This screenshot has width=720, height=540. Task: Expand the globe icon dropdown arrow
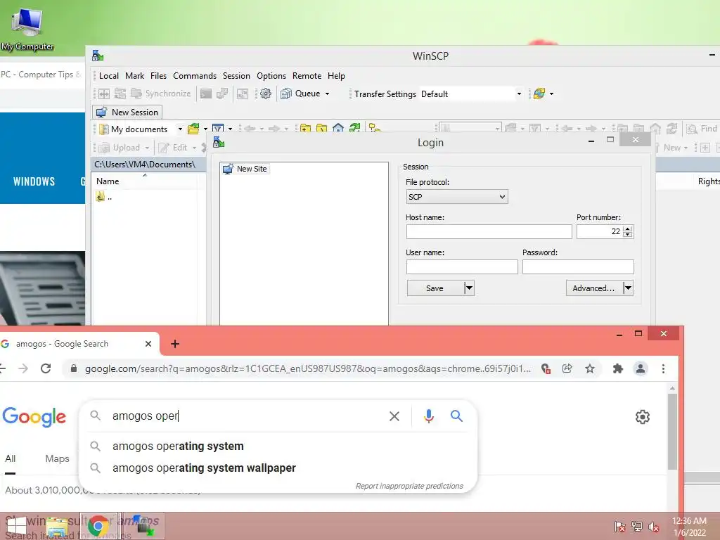[551, 94]
